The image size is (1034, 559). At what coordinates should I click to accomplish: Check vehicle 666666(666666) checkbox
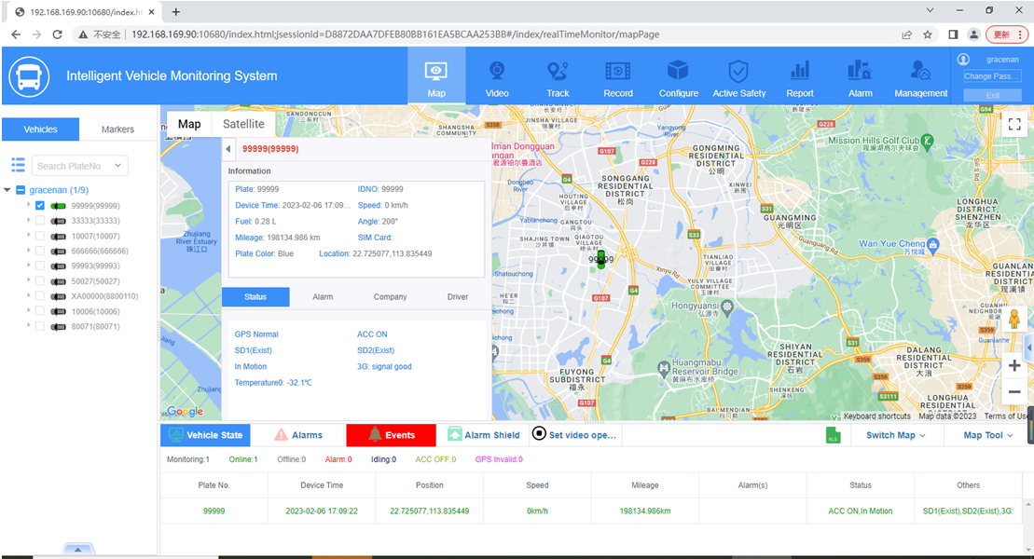[x=39, y=252]
